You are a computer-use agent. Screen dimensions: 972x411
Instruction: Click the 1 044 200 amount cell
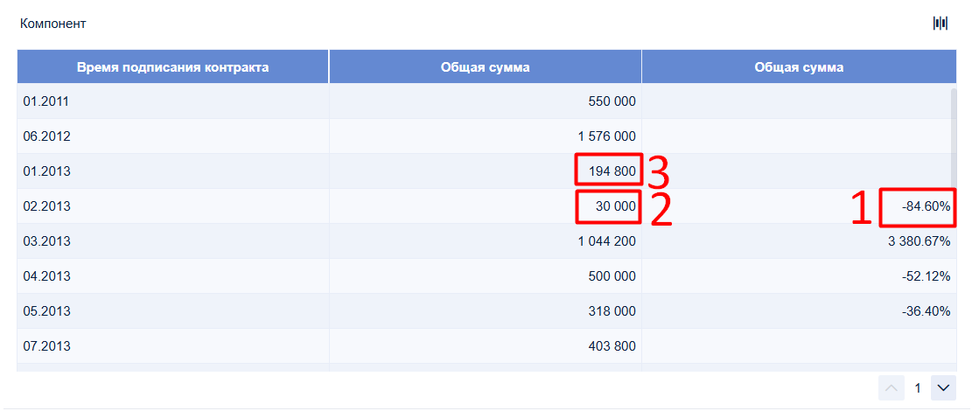(x=486, y=241)
